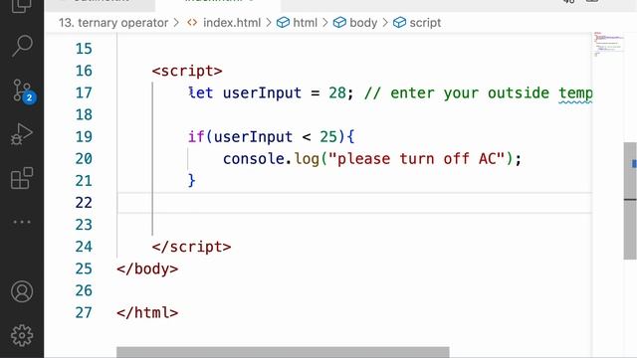
Task: Click the string "please turn off AC"
Action: [x=416, y=159]
